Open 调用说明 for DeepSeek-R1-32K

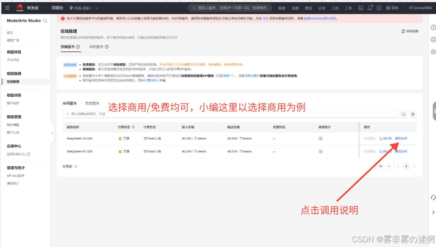(401, 151)
